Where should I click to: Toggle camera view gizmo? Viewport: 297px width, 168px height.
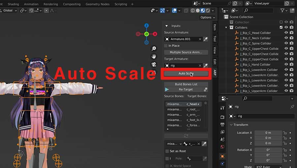click(x=154, y=64)
